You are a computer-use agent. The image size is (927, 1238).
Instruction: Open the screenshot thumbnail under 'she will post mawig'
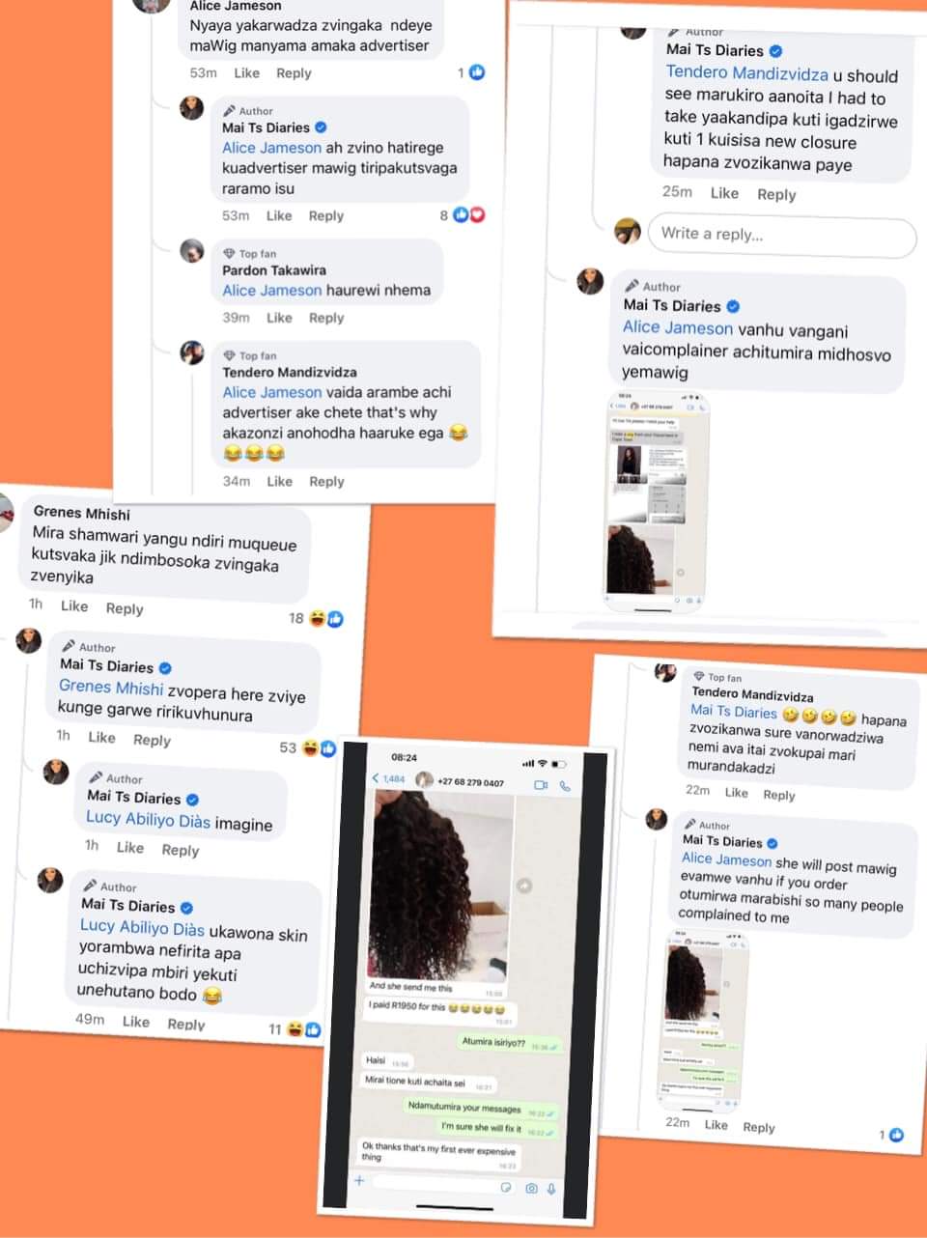705,1021
